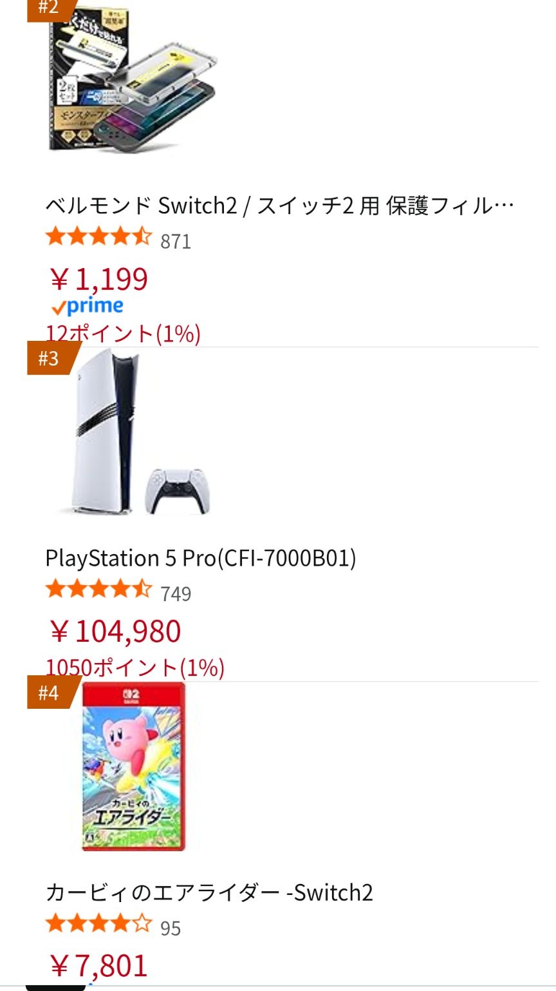556x991 pixels.
Task: Click the 1050ポイント(1%) points text
Action: [135, 668]
